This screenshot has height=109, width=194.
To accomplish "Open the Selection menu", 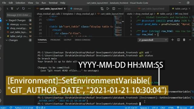I will (20, 3).
